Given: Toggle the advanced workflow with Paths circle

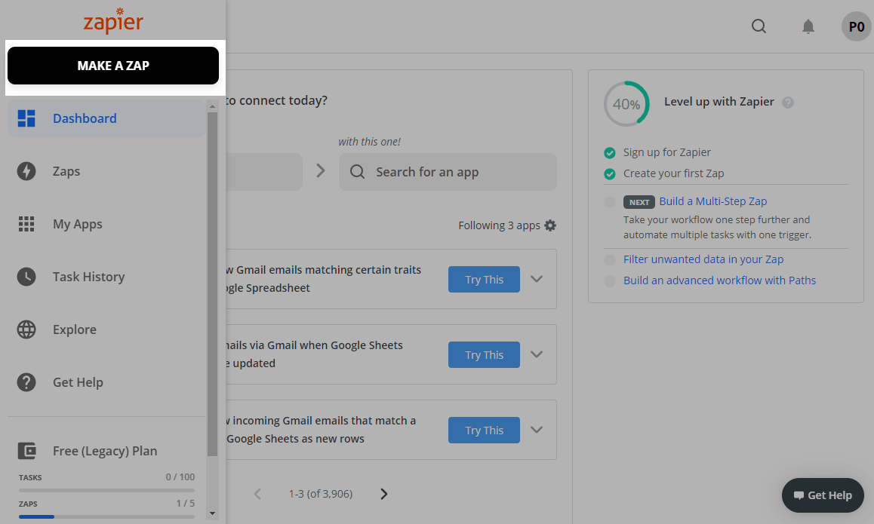Looking at the screenshot, I should click(610, 281).
